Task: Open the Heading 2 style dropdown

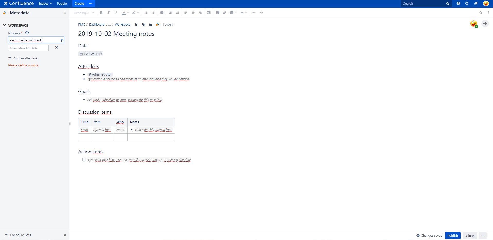Action: pos(83,13)
